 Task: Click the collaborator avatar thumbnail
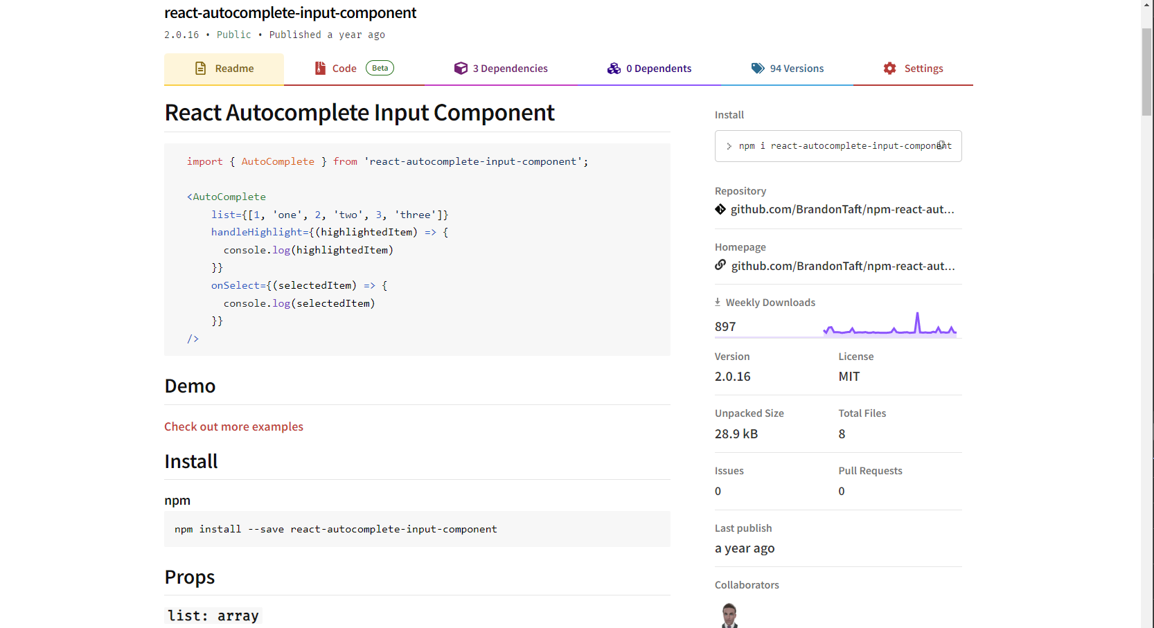pos(729,616)
